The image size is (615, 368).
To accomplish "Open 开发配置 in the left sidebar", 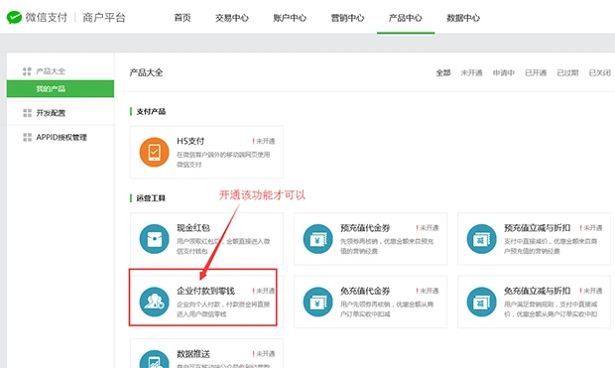I will [x=51, y=113].
